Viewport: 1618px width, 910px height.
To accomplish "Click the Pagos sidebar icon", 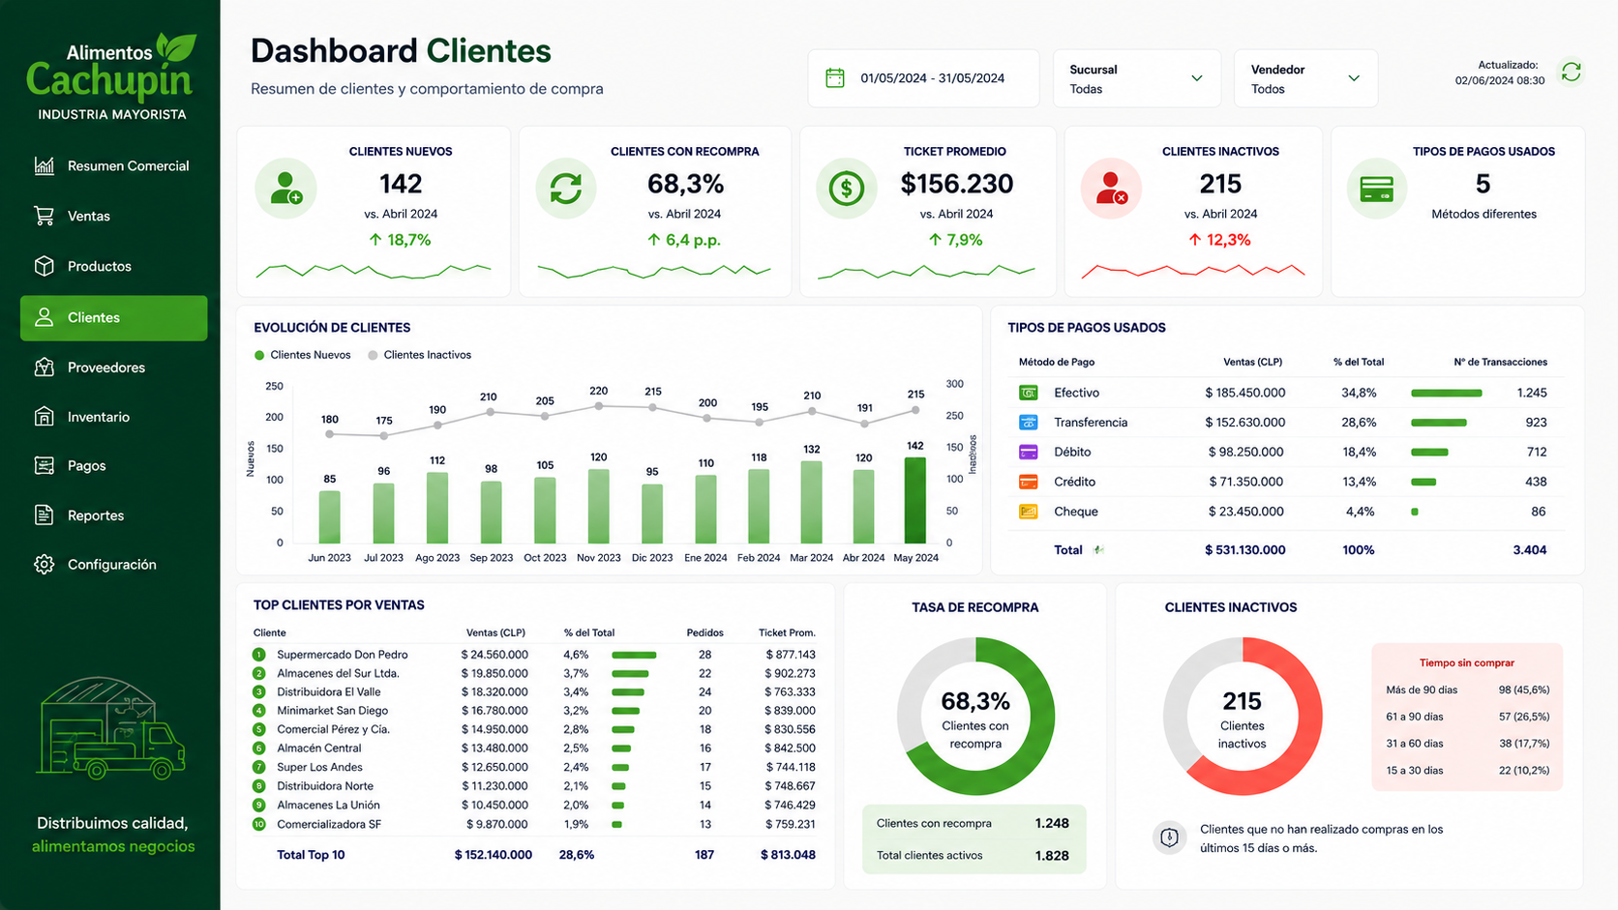I will click(x=44, y=465).
